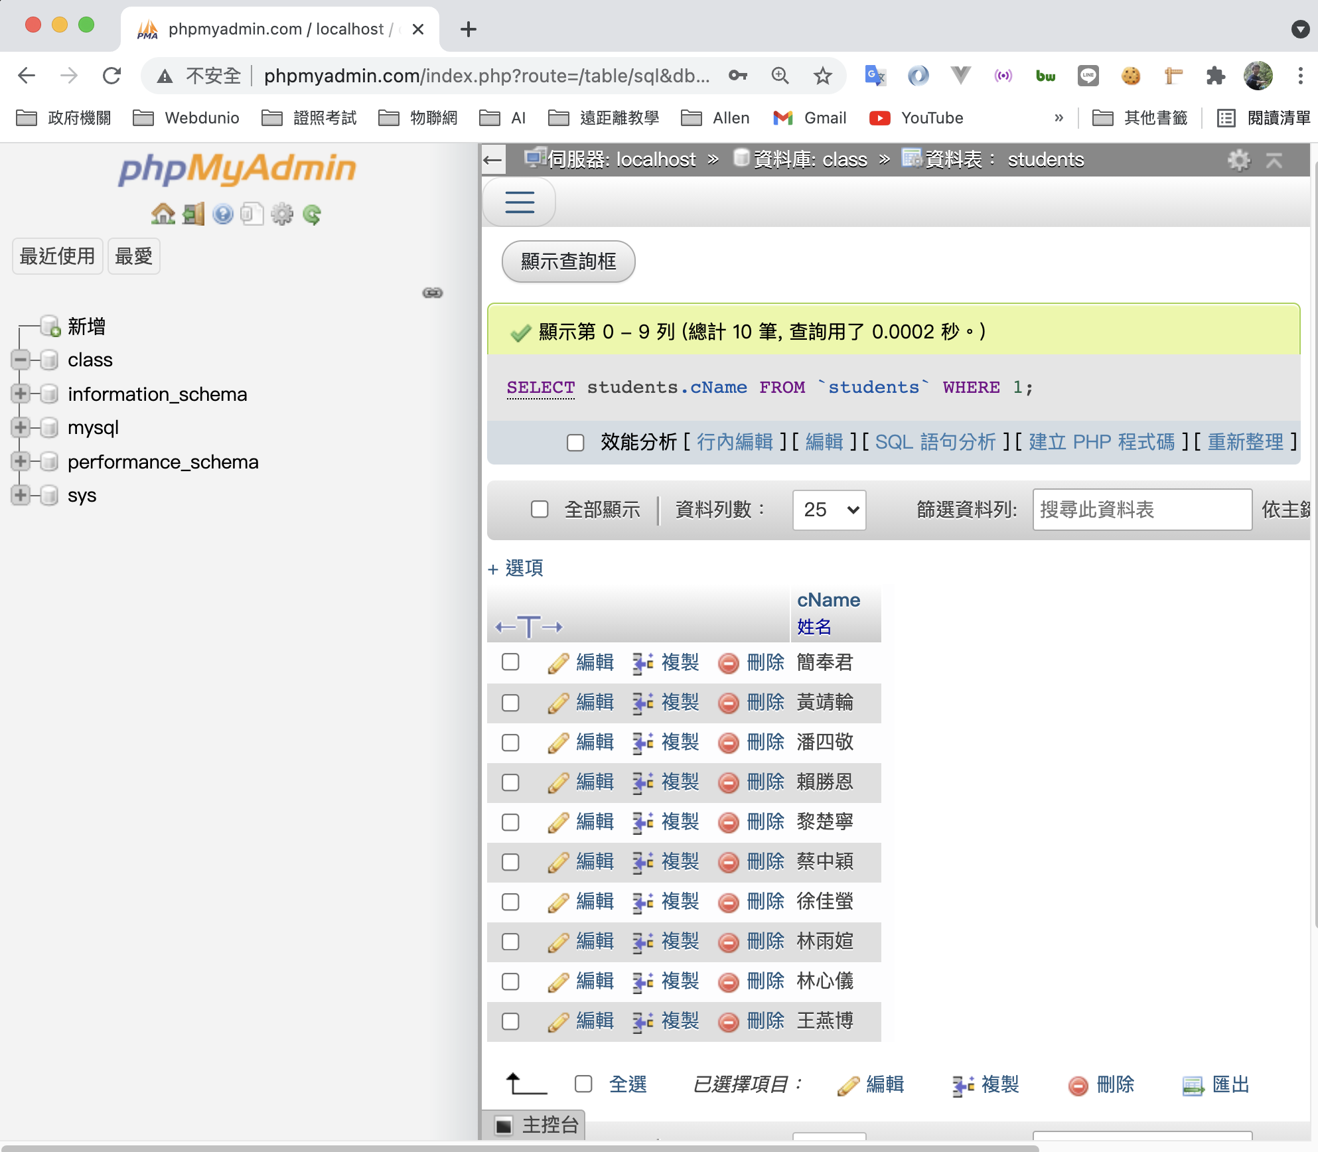Click the link-with-main-panel chain icon
1318x1152 pixels.
coord(433,293)
